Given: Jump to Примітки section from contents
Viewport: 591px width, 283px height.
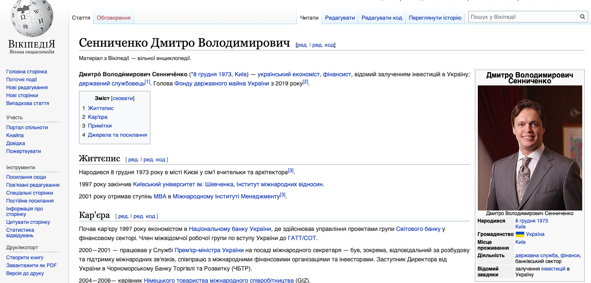Looking at the screenshot, I should pyautogui.click(x=100, y=126).
